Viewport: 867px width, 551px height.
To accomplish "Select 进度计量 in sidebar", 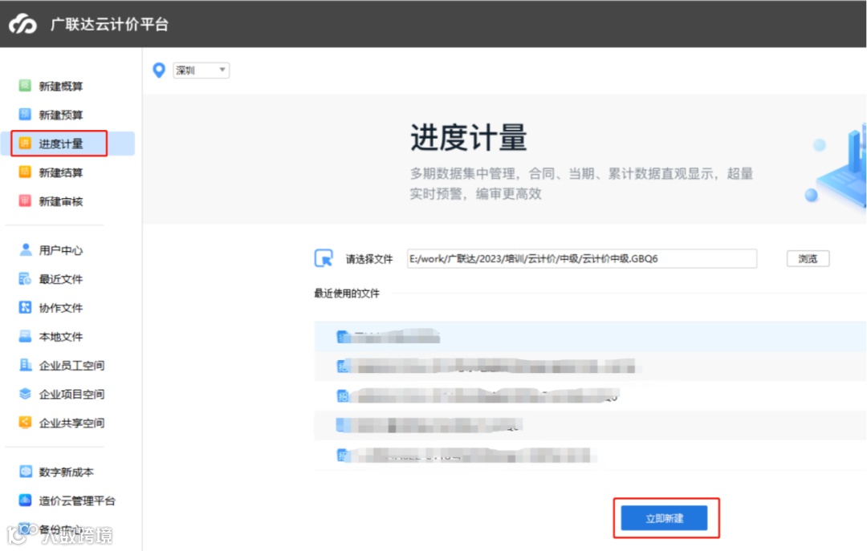I will (x=61, y=144).
